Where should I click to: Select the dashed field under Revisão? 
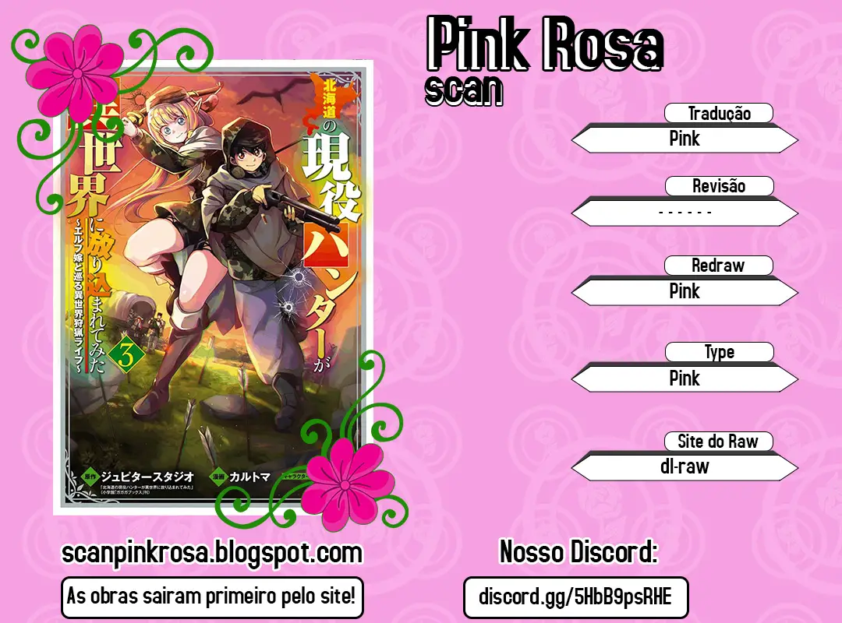pyautogui.click(x=685, y=213)
